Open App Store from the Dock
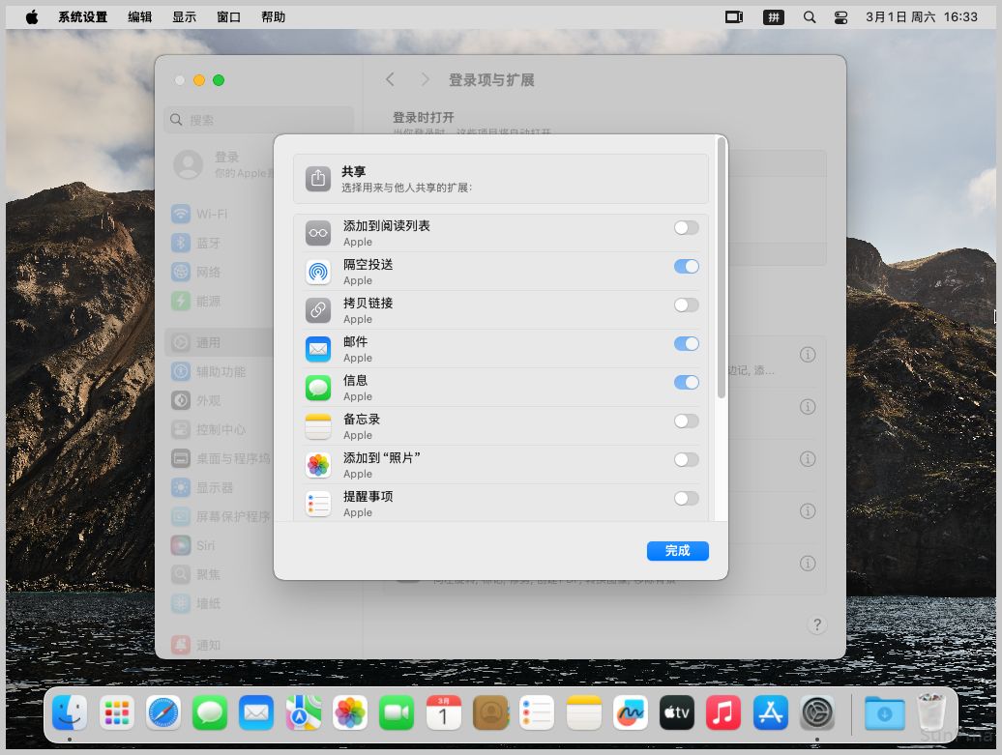 (770, 713)
